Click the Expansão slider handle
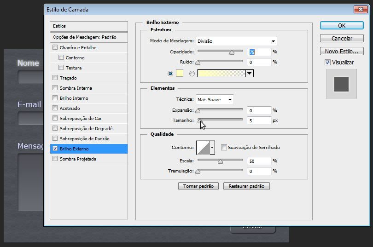The image size is (373, 247). click(x=198, y=111)
